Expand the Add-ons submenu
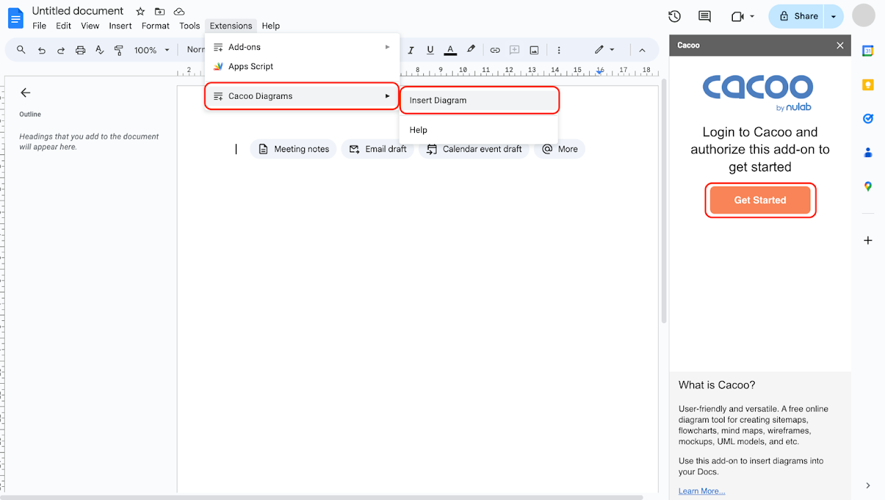Viewport: 885px width, 500px height. pyautogui.click(x=302, y=47)
